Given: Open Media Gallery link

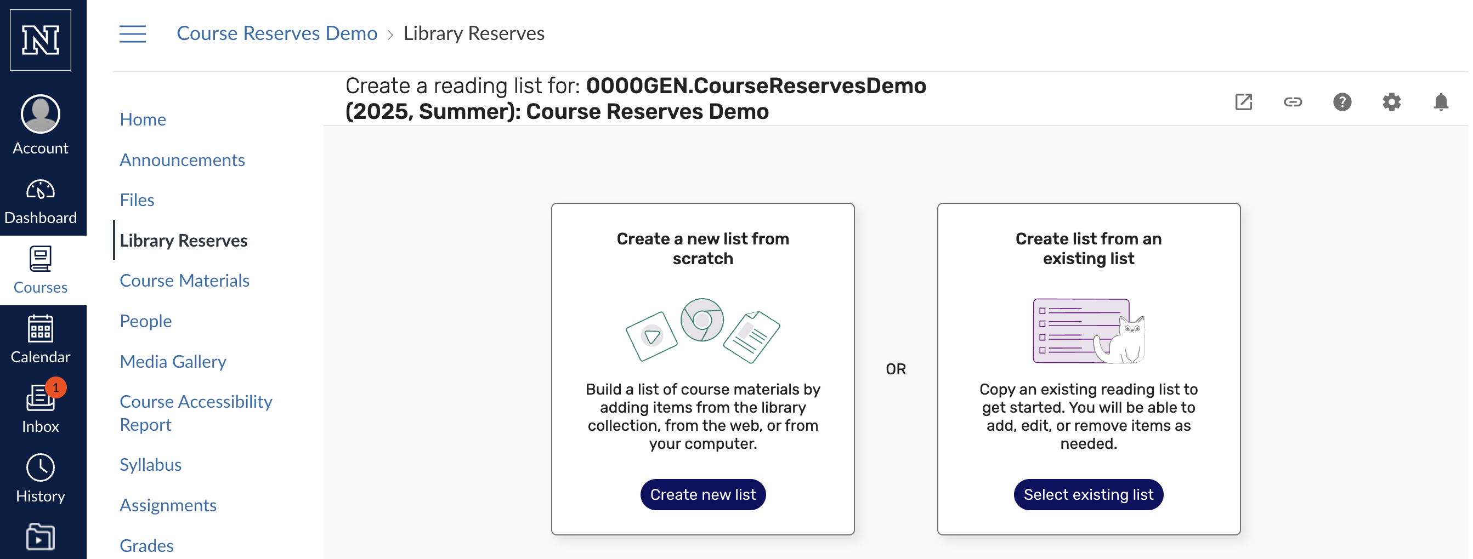Looking at the screenshot, I should [173, 361].
